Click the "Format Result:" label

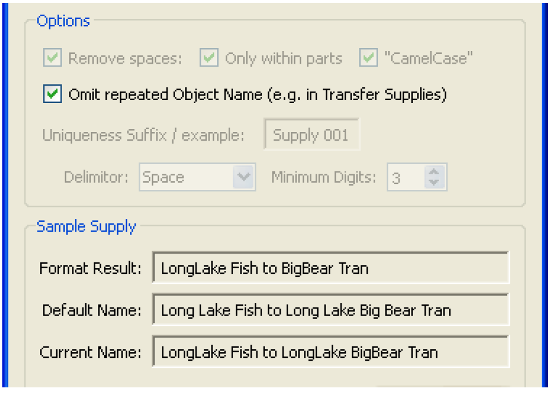point(90,268)
